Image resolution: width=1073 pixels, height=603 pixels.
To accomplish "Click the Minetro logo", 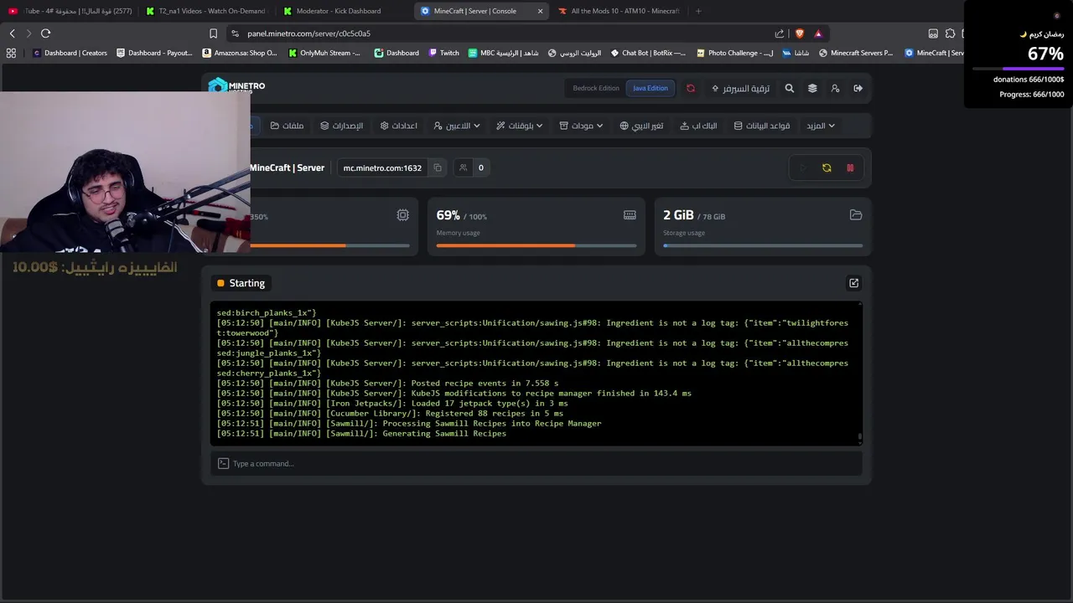I will click(236, 86).
